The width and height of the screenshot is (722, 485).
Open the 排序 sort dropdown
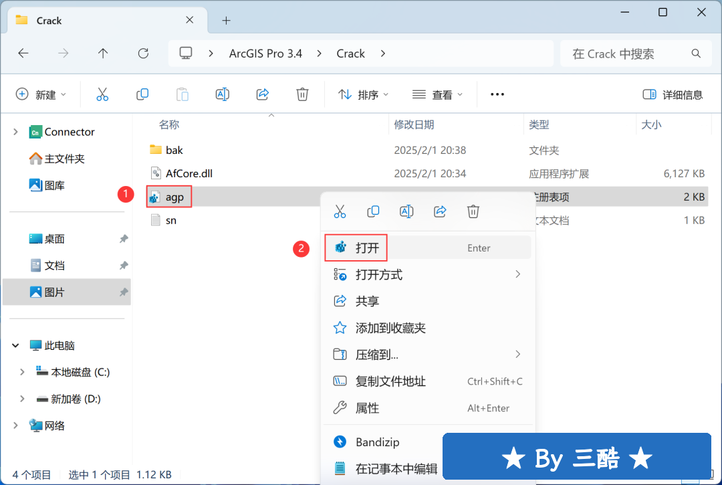[364, 95]
